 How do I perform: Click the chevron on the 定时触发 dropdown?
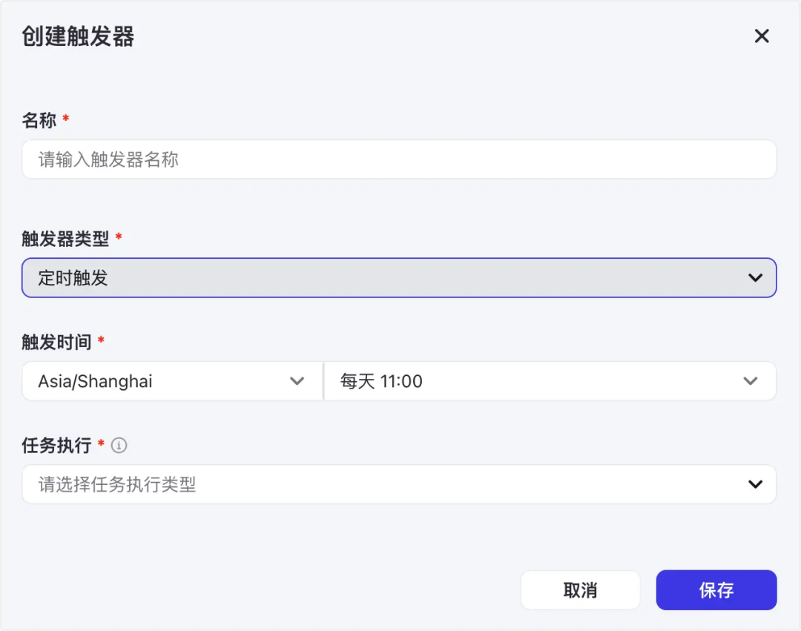click(755, 277)
